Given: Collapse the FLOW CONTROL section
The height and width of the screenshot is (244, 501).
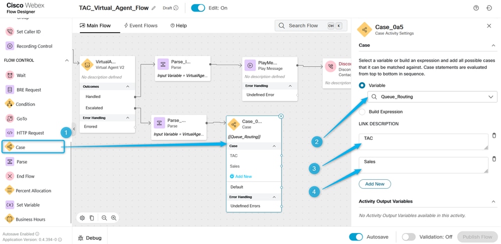Looking at the screenshot, I should point(67,61).
